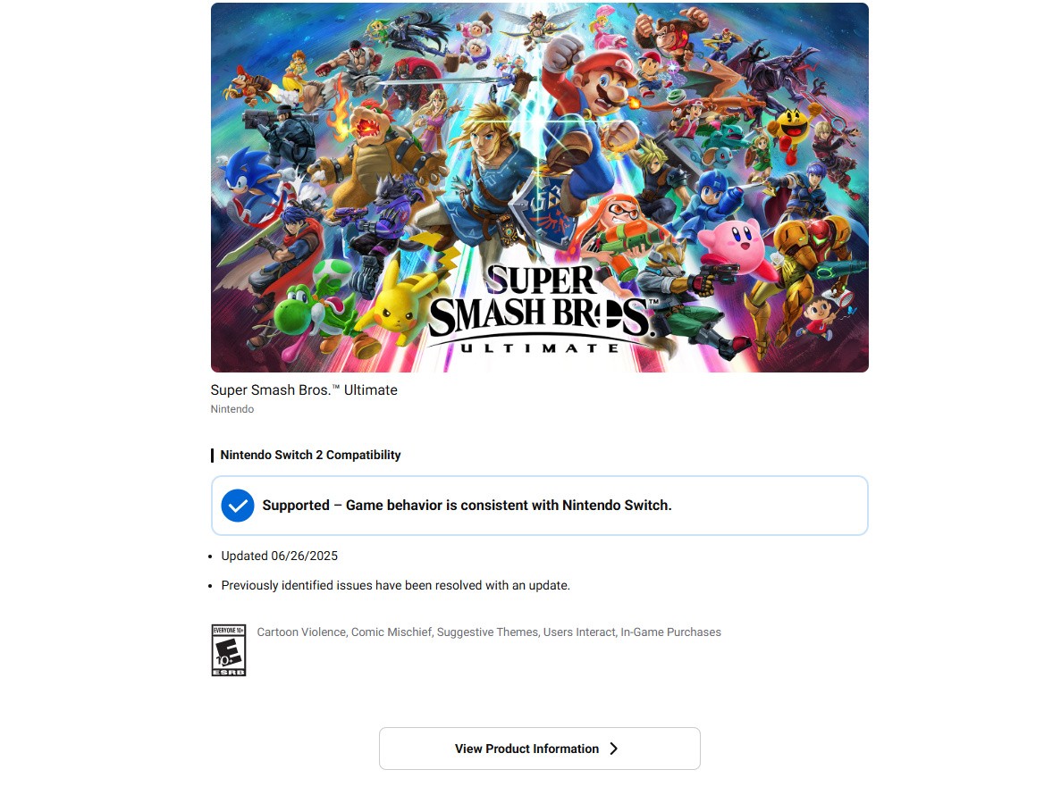
Task: Select the Nintendo Switch 2 Compatibility heading
Action: click(x=310, y=455)
